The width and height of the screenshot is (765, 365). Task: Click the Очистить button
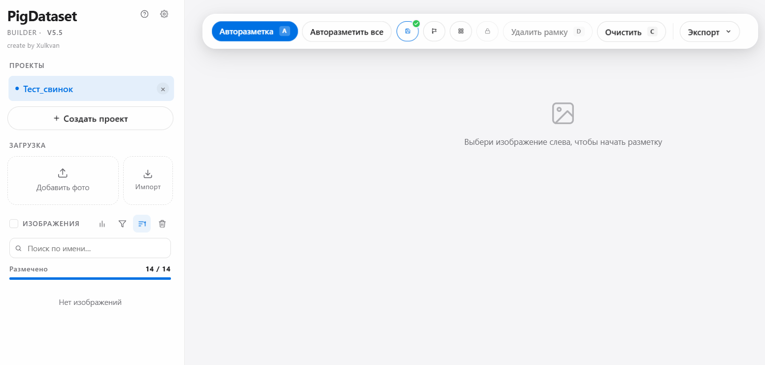pyautogui.click(x=632, y=32)
